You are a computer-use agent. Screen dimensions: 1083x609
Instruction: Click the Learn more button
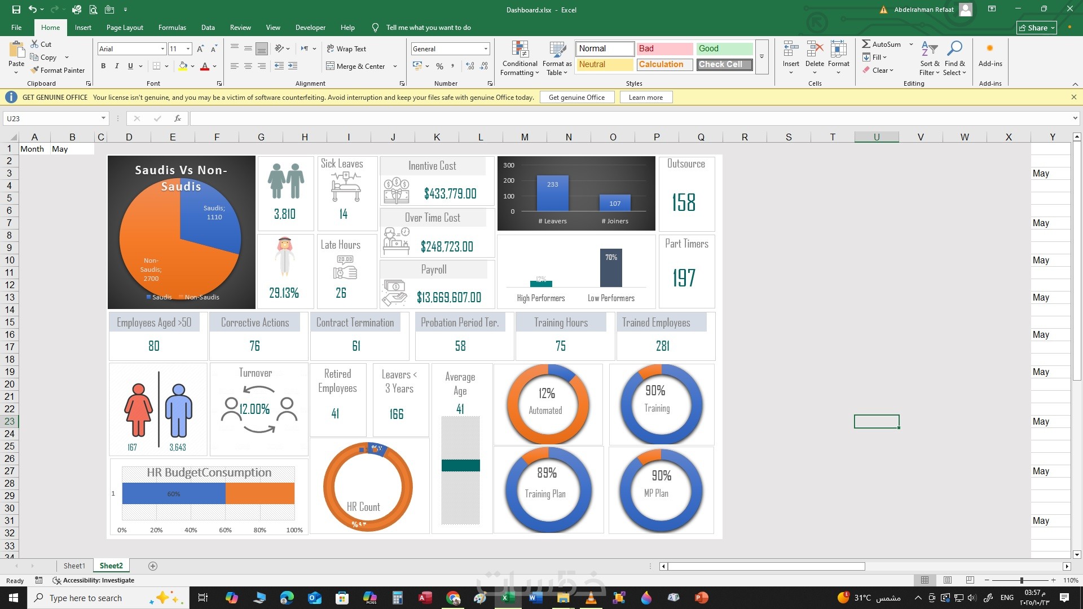[x=645, y=97]
